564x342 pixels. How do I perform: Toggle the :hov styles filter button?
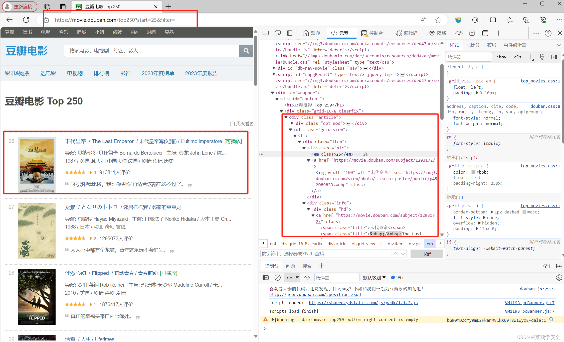click(501, 57)
